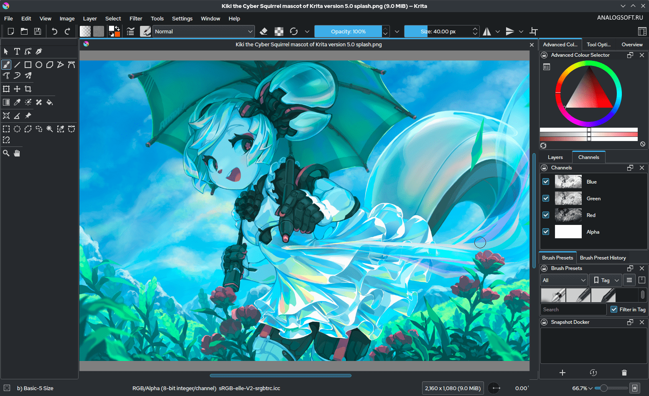Uncheck the Blue channel visibility
Viewport: 649px width, 396px height.
click(545, 182)
